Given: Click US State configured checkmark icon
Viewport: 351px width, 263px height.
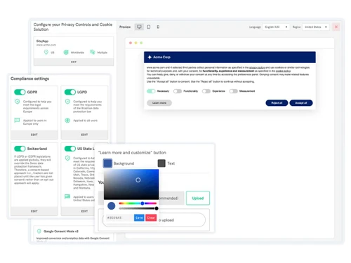Looking at the screenshot, I should coord(67,158).
